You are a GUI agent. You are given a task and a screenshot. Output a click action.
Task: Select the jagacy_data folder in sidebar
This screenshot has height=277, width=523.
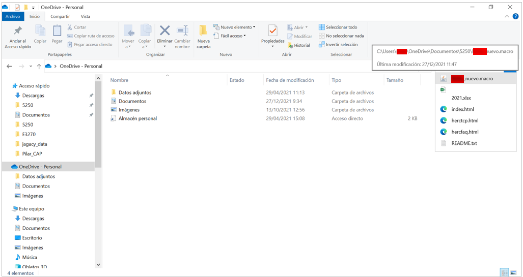click(35, 144)
